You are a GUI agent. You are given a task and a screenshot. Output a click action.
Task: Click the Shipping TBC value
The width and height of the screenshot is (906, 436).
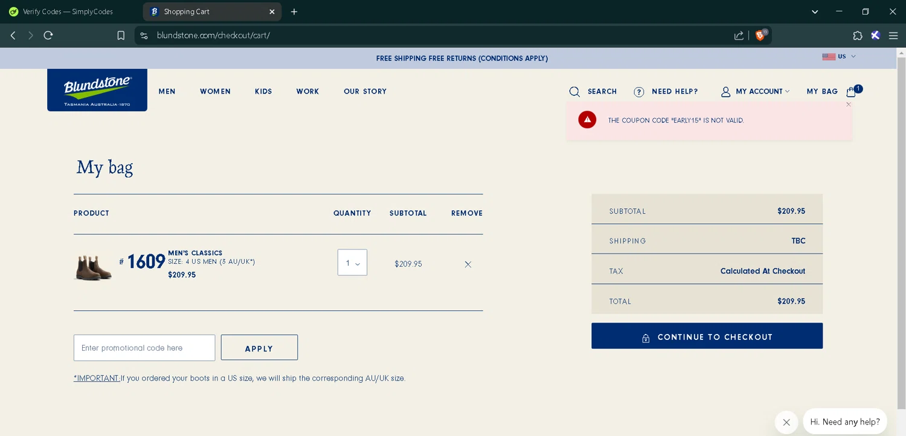click(798, 241)
